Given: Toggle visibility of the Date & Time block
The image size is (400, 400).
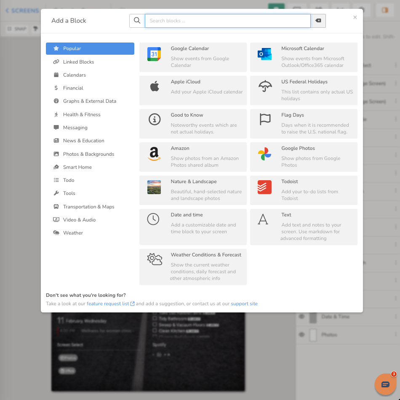Looking at the screenshot, I should pyautogui.click(x=301, y=317).
